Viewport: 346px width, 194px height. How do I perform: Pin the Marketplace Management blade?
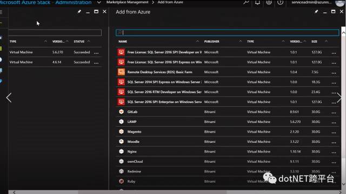[79, 11]
